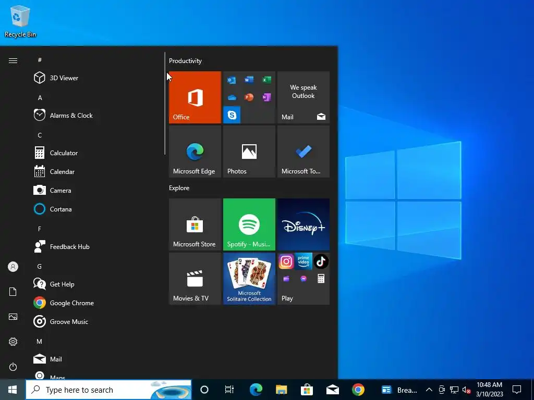Click the Power button in Start

pos(13,367)
